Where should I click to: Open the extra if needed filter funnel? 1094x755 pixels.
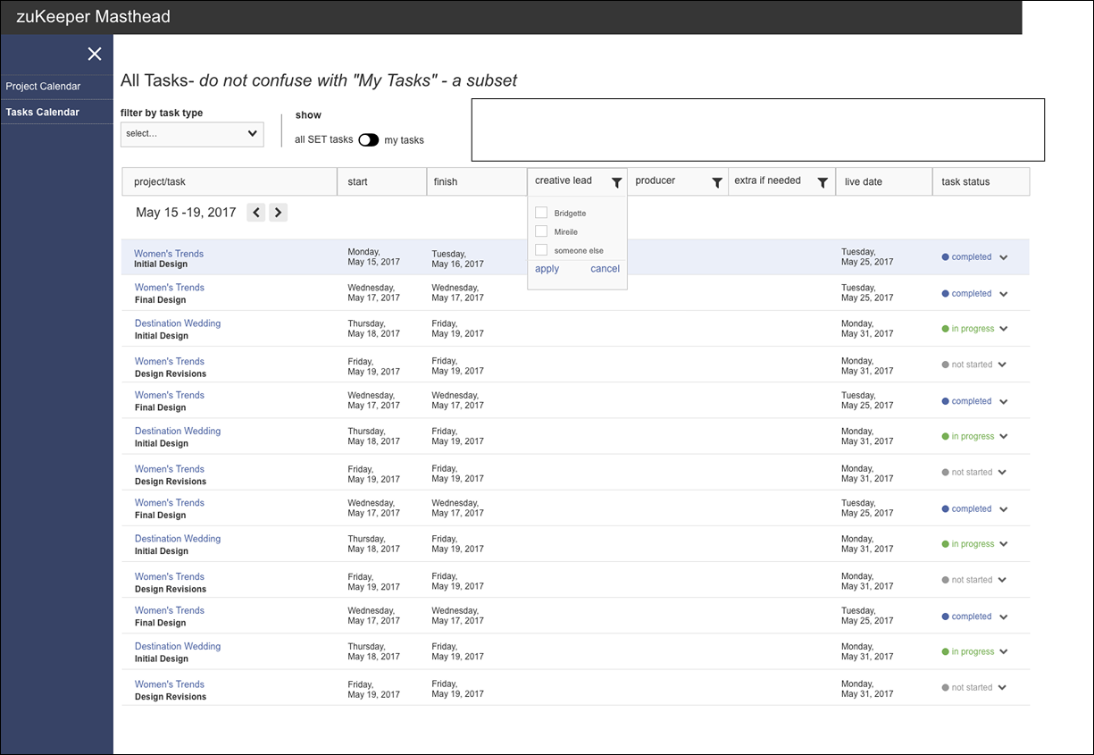point(823,182)
